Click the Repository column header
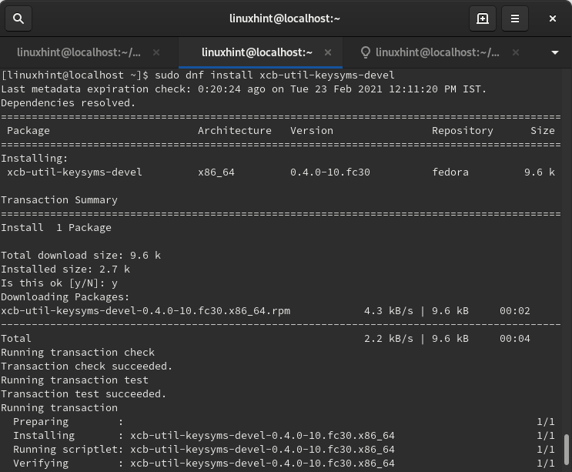This screenshot has width=572, height=472. [462, 130]
